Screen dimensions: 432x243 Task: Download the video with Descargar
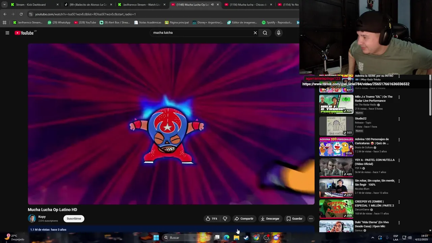tap(270, 219)
